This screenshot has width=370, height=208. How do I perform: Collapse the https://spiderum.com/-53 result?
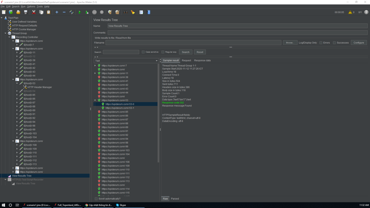point(95,100)
